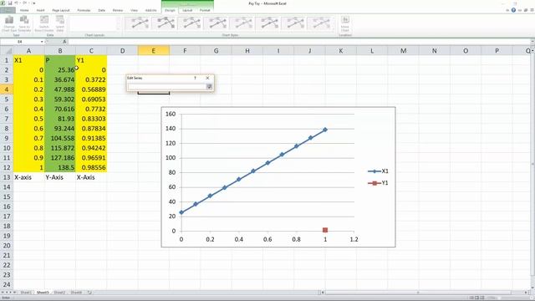
Task: Open Select Data from the ribbon
Action: (60, 23)
